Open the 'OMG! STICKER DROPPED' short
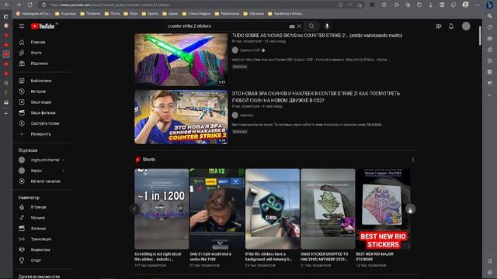The width and height of the screenshot is (497, 279). click(328, 208)
